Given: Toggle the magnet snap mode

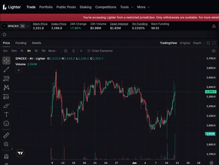Looking at the screenshot, I should coord(6,156).
